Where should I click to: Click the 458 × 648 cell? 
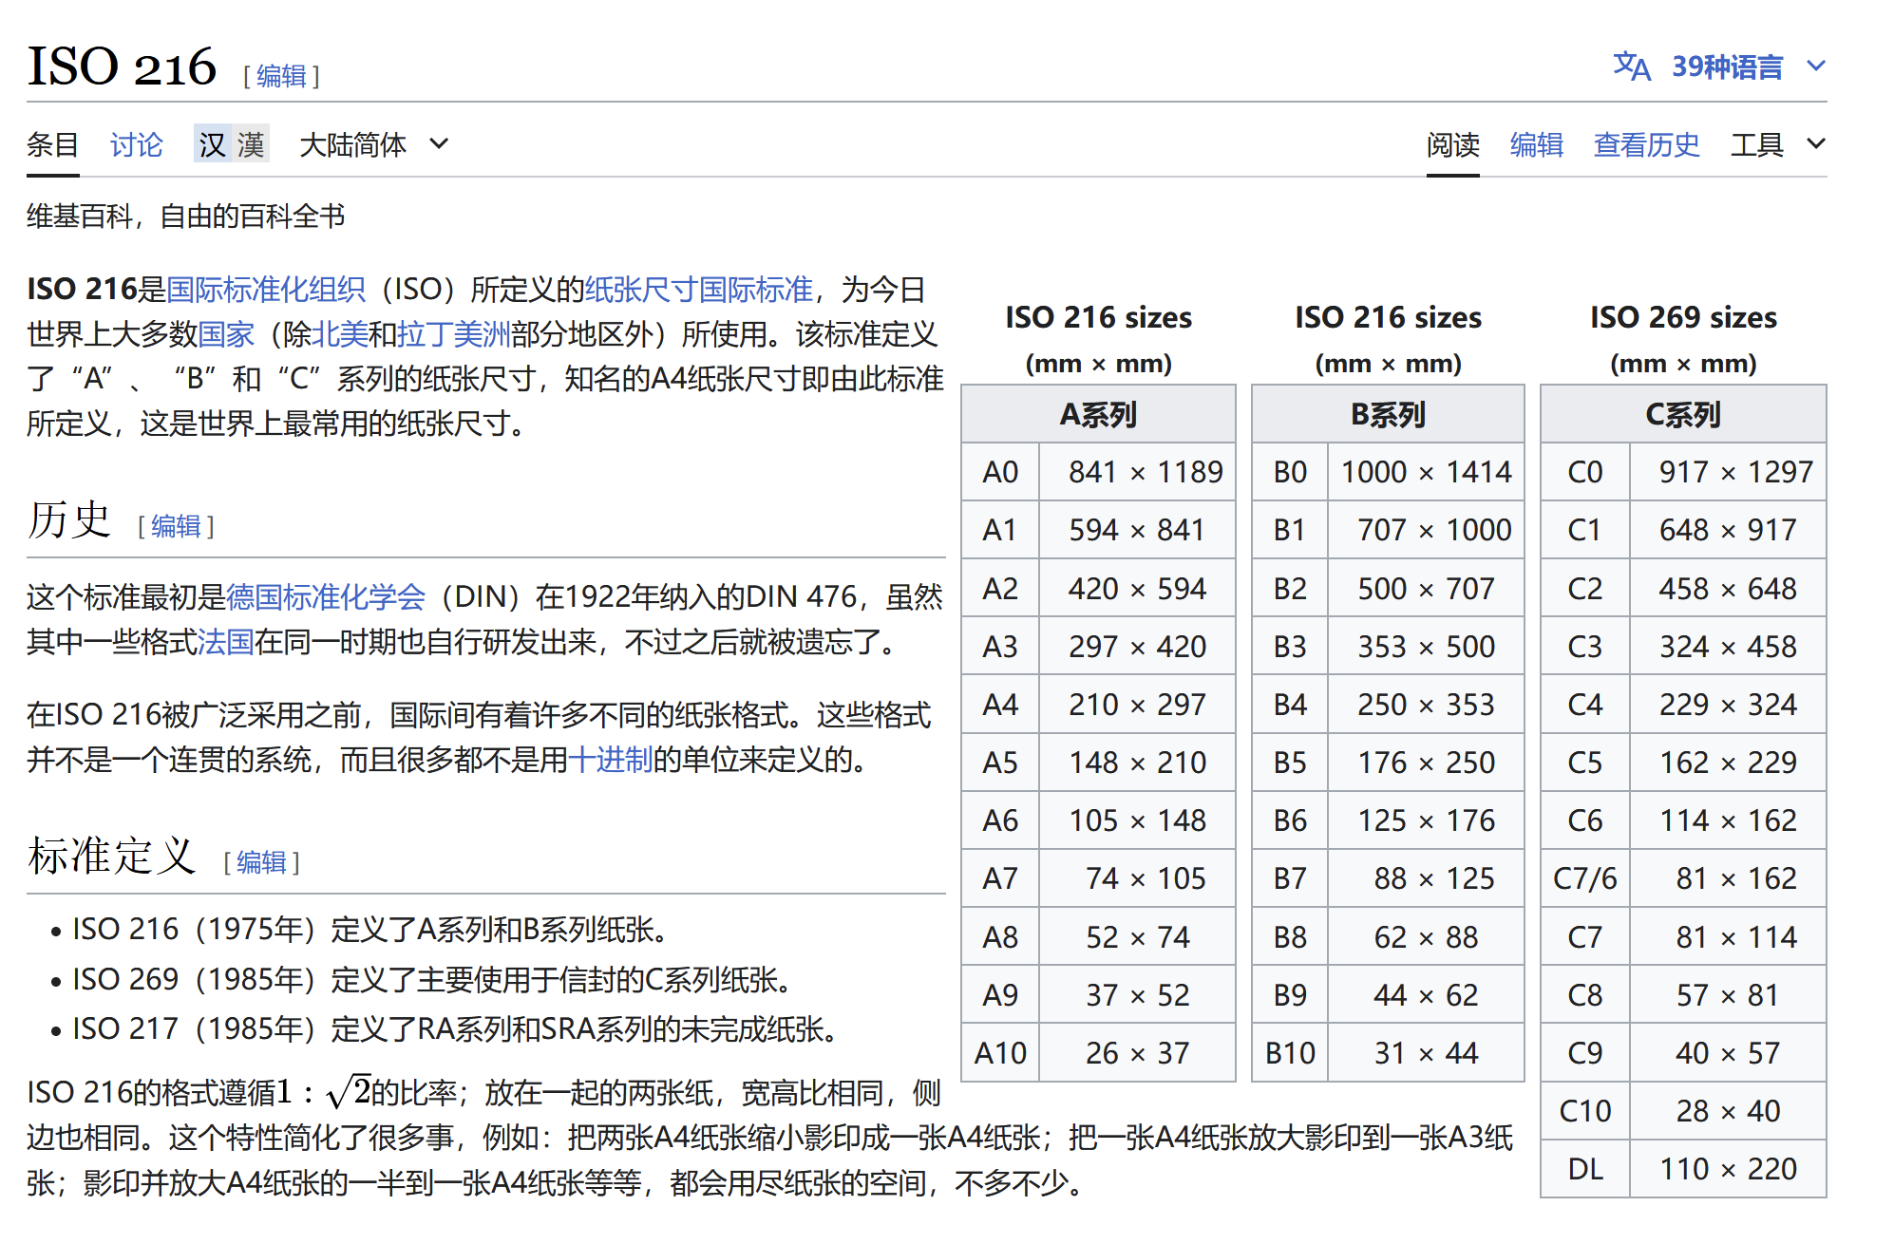click(x=1728, y=589)
